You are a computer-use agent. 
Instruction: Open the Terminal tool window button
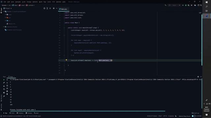[x=29, y=113]
